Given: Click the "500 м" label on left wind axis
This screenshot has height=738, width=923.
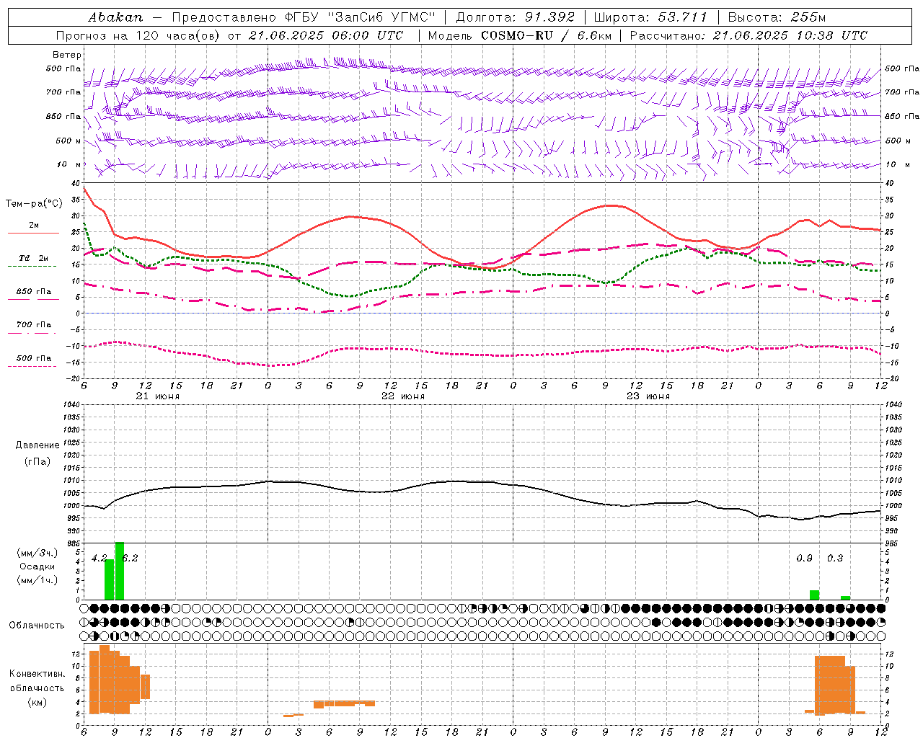Looking at the screenshot, I should click(x=69, y=141).
